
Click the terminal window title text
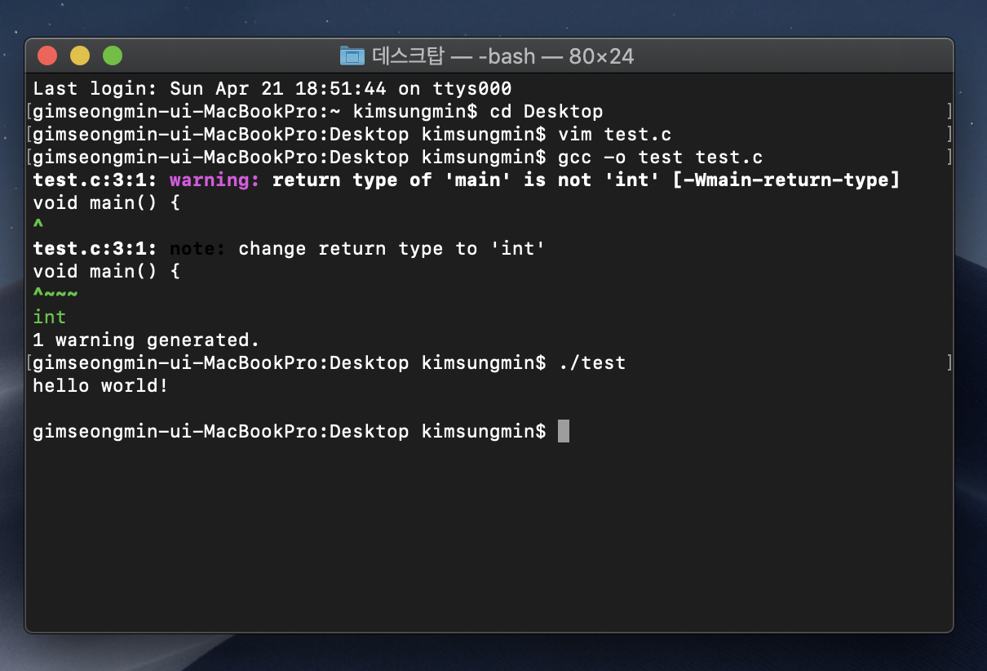click(502, 56)
